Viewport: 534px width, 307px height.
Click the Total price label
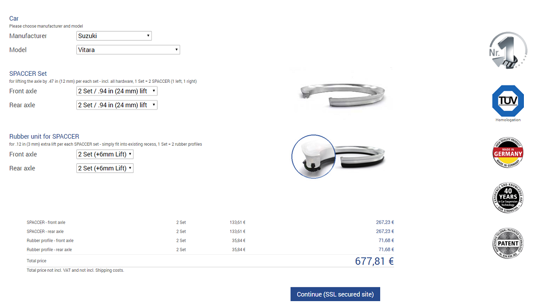tap(36, 261)
